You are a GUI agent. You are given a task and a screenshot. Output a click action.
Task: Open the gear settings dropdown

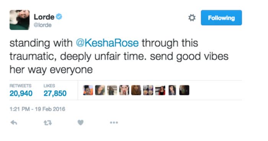click(192, 18)
